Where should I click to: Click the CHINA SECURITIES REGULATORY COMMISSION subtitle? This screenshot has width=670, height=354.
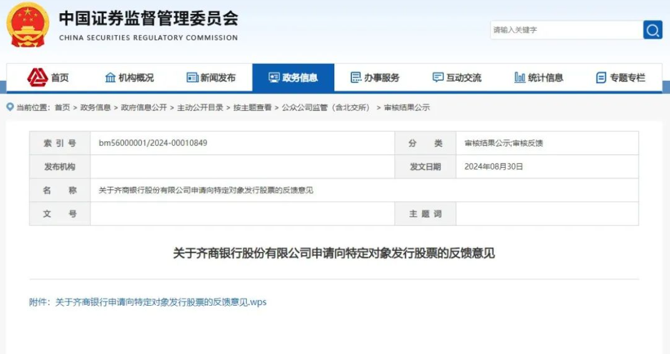click(148, 37)
